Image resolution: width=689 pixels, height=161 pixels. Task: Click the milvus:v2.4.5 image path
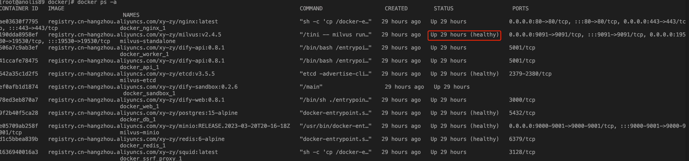135,35
